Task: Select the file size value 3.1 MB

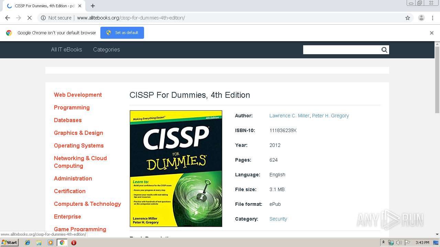Action: [277, 189]
